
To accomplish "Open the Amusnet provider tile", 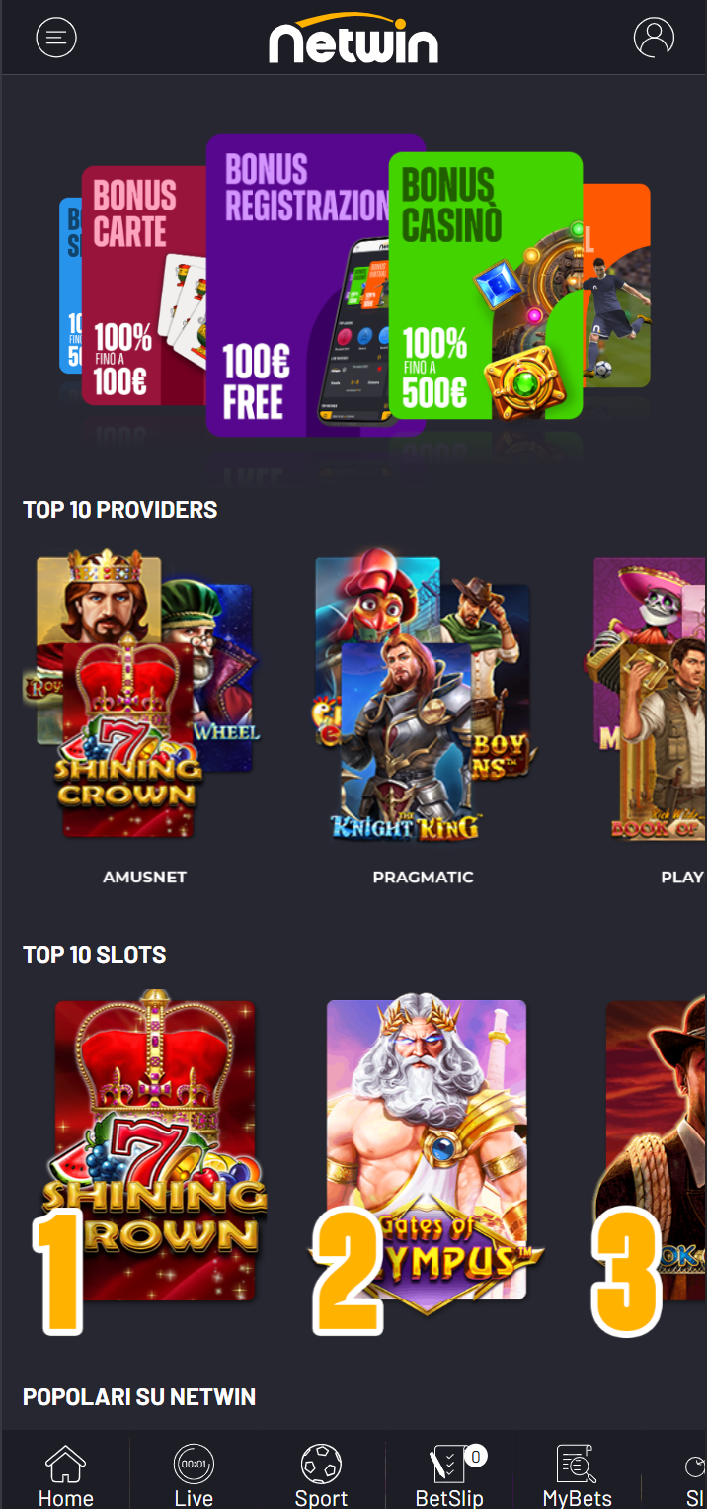I will coord(144,696).
